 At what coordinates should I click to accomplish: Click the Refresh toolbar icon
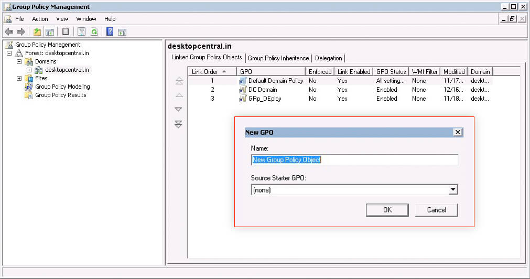94,32
